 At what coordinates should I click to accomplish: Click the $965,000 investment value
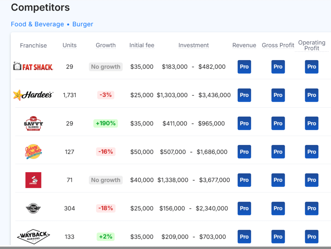[x=211, y=123]
